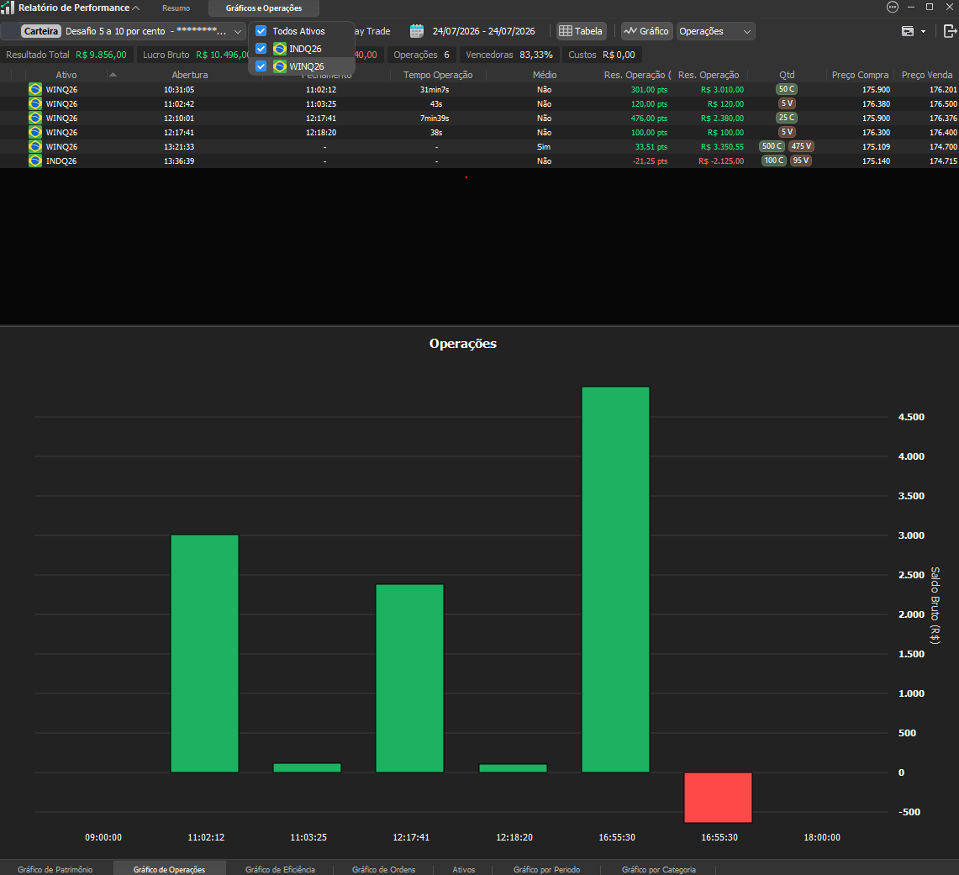
Task: Sort by the Abertura column header
Action: tap(190, 75)
